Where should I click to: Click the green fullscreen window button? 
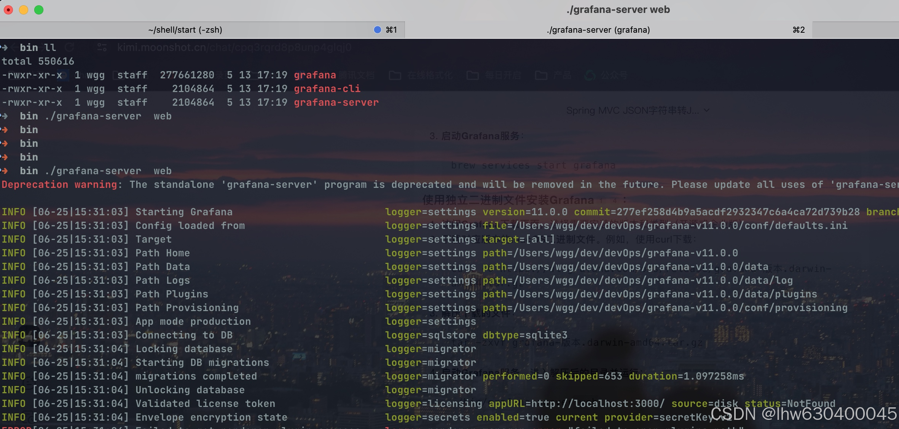tap(39, 10)
